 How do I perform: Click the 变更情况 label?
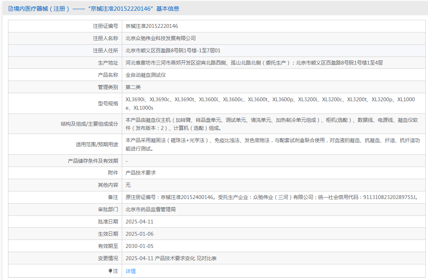[x=108, y=258]
